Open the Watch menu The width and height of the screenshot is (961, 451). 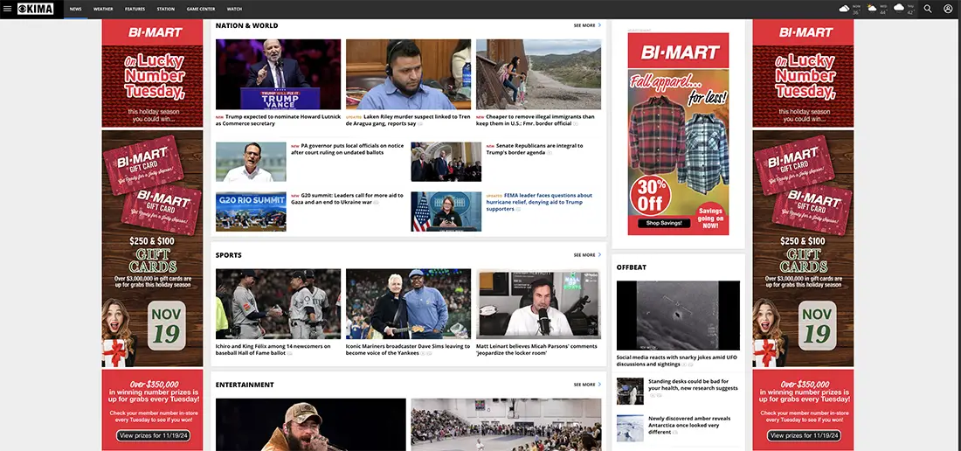(234, 10)
